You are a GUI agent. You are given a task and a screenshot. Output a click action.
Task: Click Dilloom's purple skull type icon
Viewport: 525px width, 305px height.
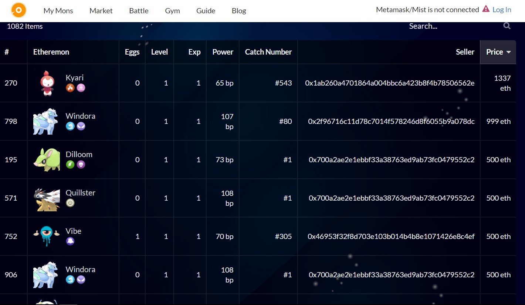click(x=81, y=164)
